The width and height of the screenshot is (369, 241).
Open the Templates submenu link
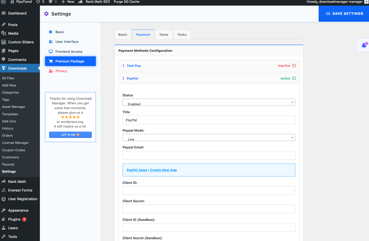coord(10,114)
